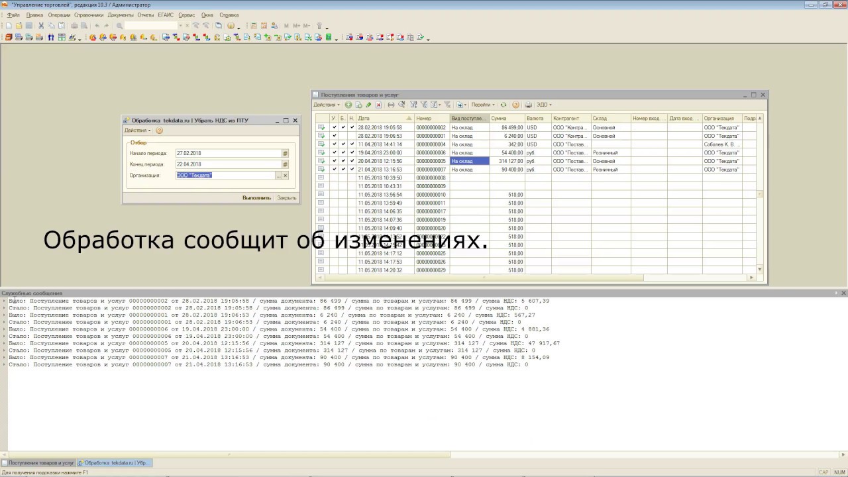Open Действия dropdown in receipts window
Image resolution: width=848 pixels, height=477 pixels.
pos(327,105)
